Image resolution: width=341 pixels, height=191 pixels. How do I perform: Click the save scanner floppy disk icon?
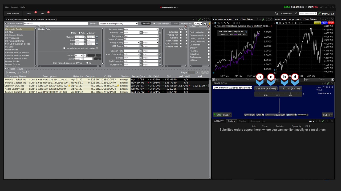pyautogui.click(x=205, y=24)
